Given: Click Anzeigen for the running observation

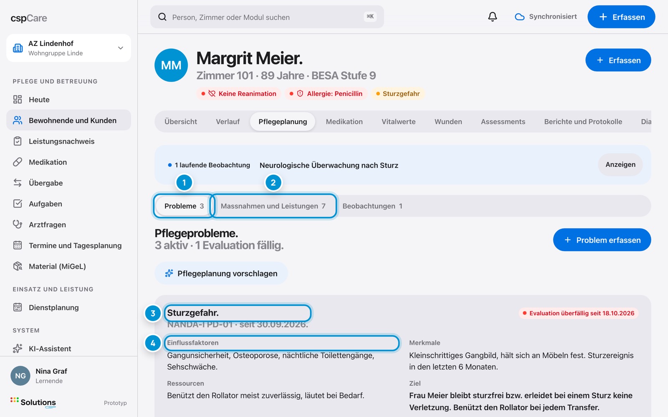Looking at the screenshot, I should [x=620, y=165].
